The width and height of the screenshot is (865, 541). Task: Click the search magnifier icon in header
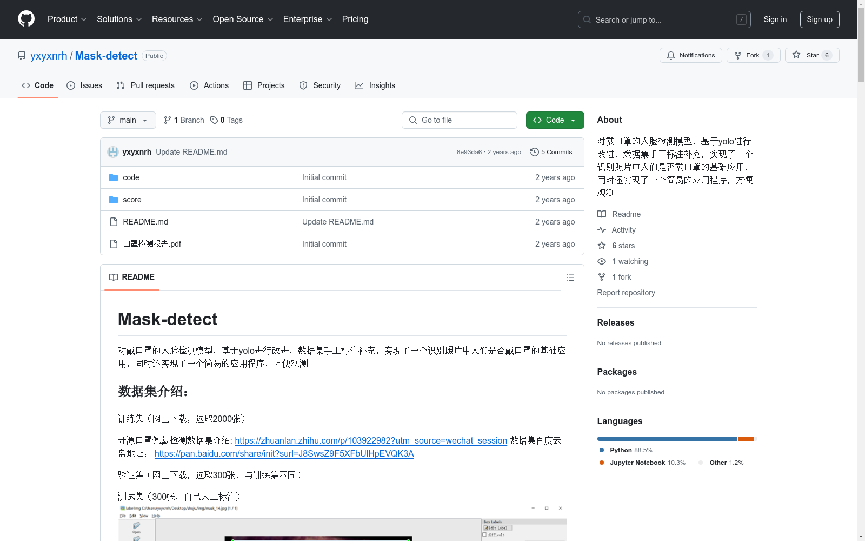click(587, 19)
